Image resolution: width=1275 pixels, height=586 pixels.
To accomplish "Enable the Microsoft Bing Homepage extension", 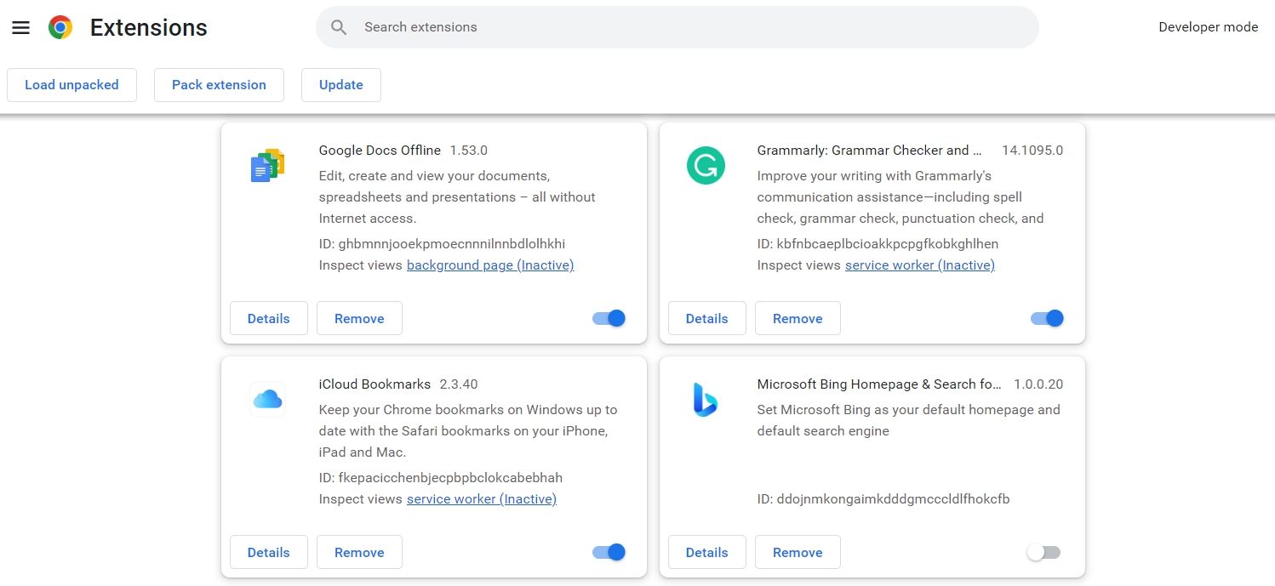I will pyautogui.click(x=1043, y=551).
